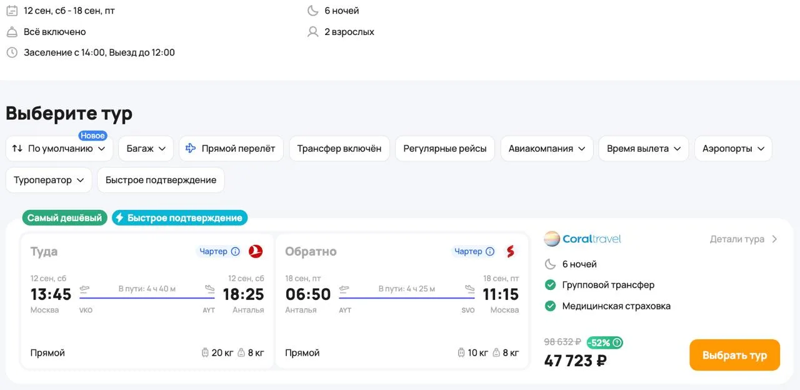This screenshot has height=390, width=800.
Task: Open the Авиакомпания dropdown
Action: point(547,149)
